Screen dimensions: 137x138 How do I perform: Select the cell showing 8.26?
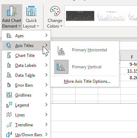pyautogui.click(x=129, y=78)
